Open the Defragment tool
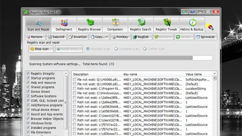242x136 pixels. (64, 25)
